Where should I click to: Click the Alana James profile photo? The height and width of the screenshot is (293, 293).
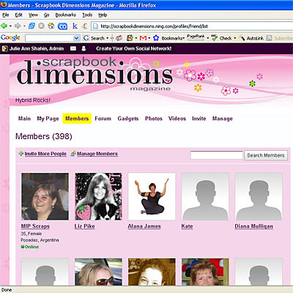coord(152,196)
